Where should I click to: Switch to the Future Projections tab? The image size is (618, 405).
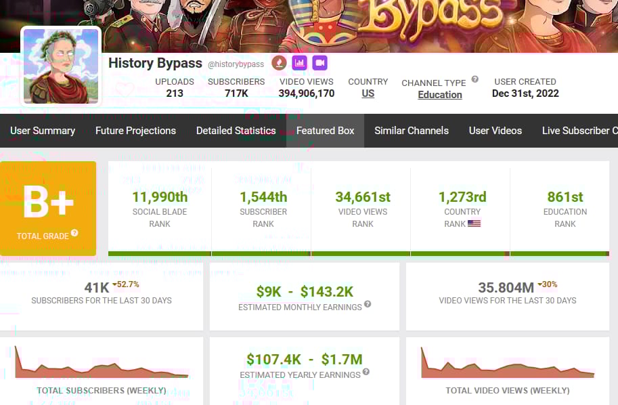[135, 131]
